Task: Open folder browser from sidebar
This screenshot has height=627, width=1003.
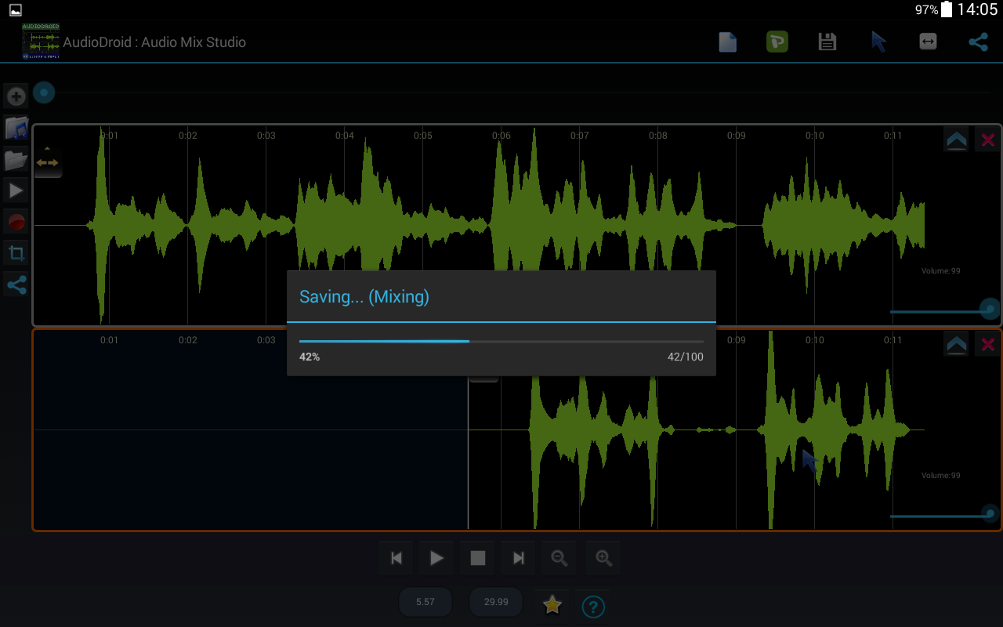Action: point(16,159)
